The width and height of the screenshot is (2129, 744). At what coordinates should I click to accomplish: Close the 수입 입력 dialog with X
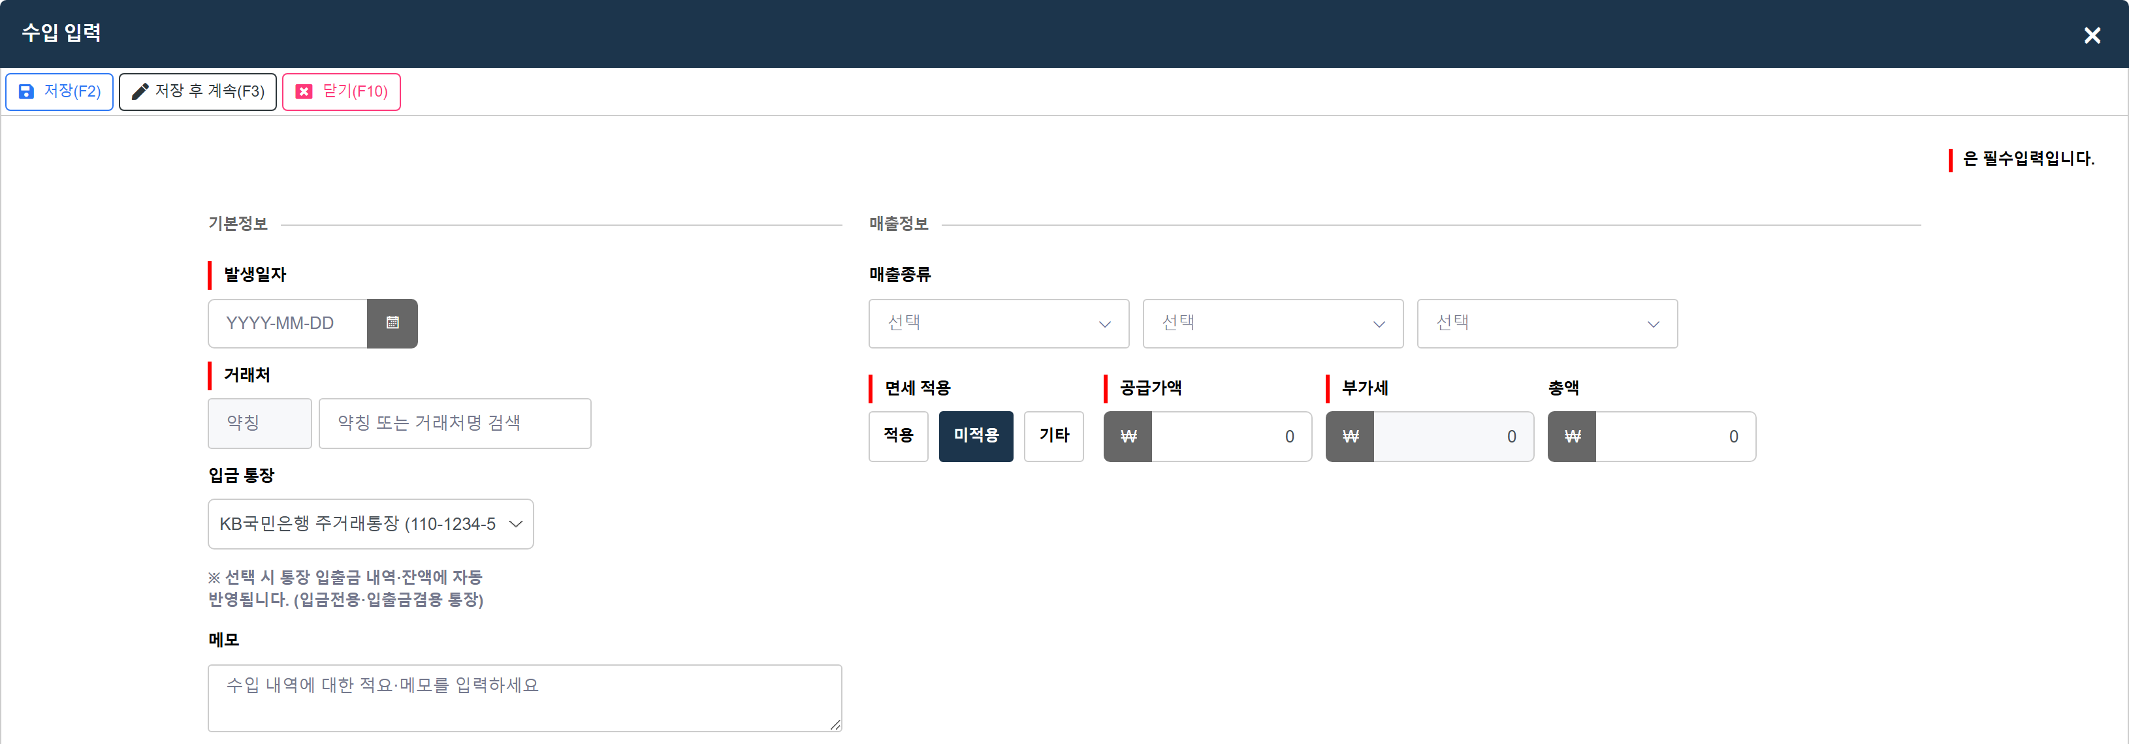pos(2092,35)
